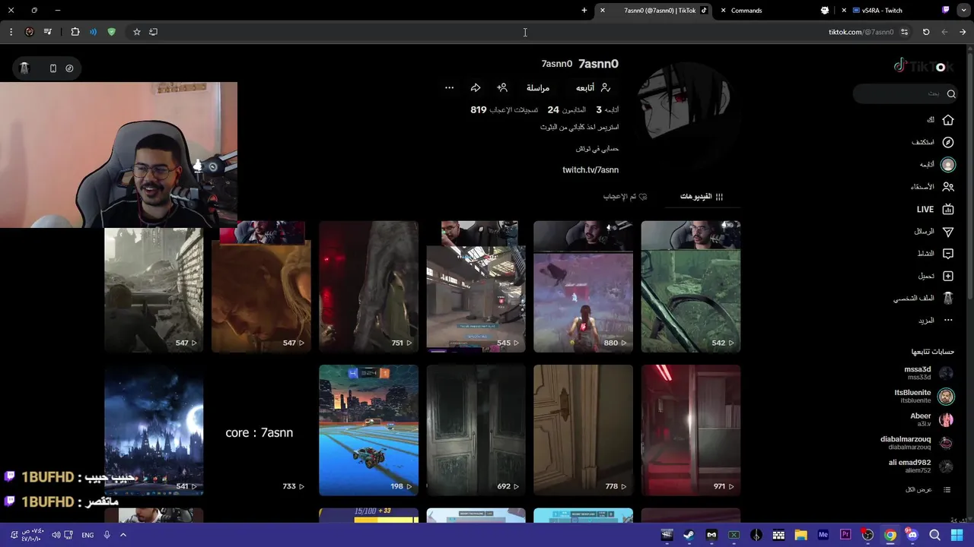Select the Videos (الفيديوهات) profile tab
Image resolution: width=974 pixels, height=547 pixels.
point(702,197)
